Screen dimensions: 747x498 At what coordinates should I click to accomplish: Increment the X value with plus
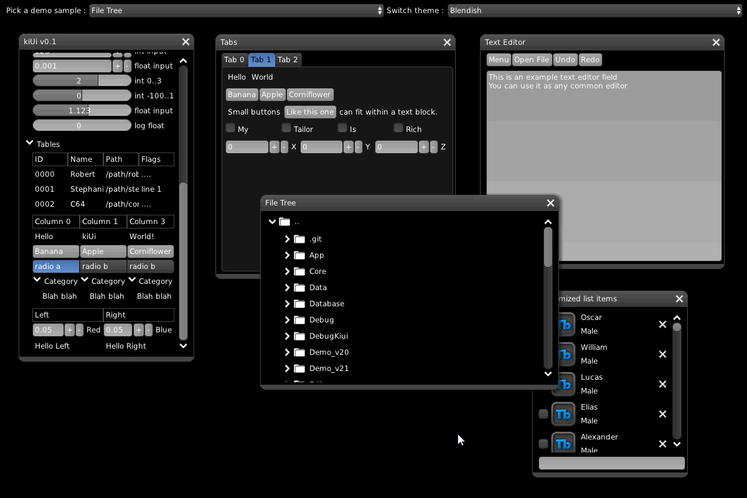point(274,147)
